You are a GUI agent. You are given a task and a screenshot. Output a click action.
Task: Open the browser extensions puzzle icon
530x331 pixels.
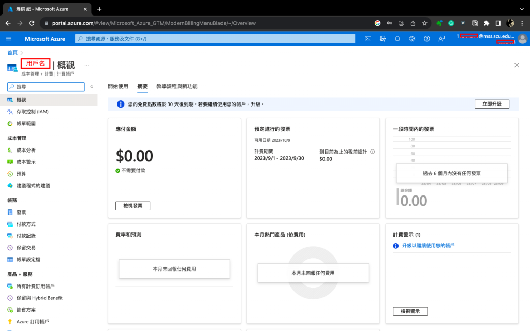click(x=487, y=23)
